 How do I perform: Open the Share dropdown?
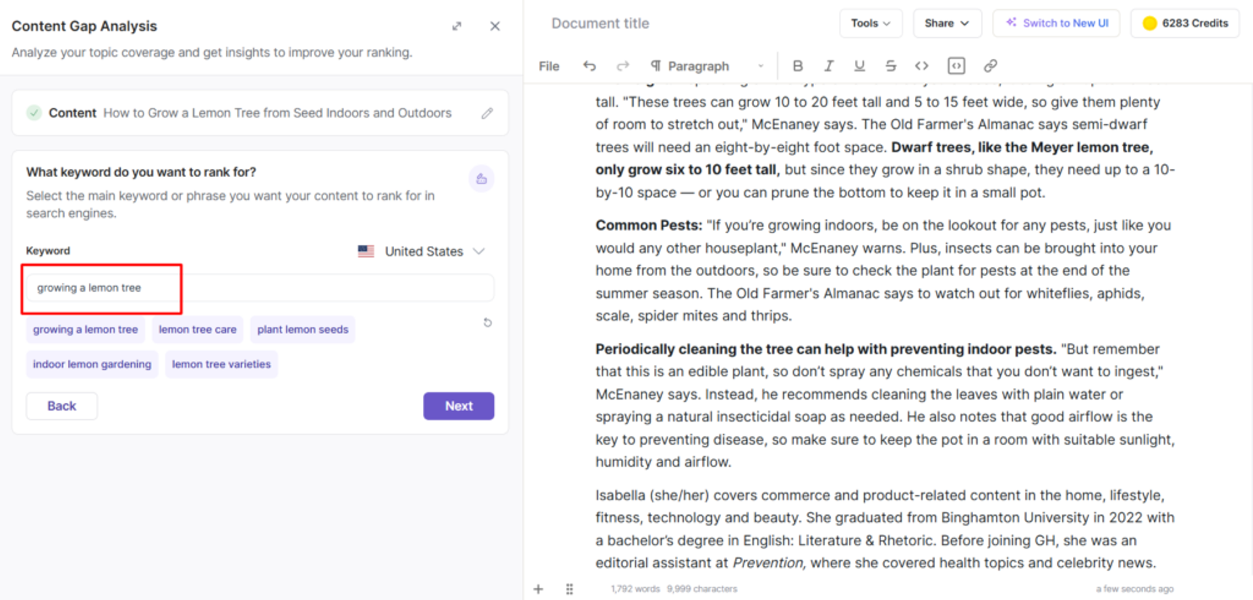(x=946, y=24)
